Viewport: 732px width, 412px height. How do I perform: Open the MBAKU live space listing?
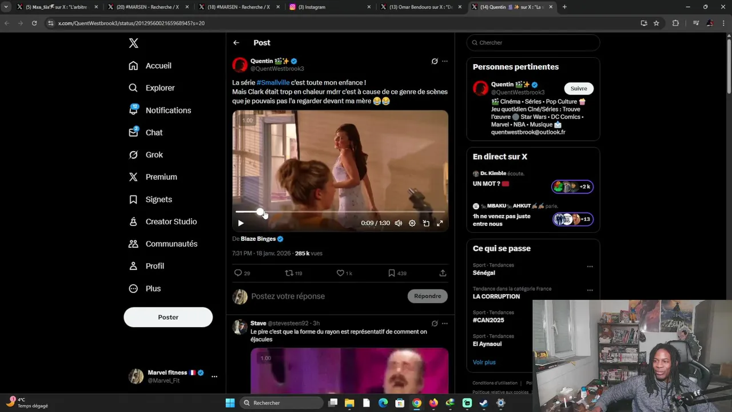click(533, 215)
